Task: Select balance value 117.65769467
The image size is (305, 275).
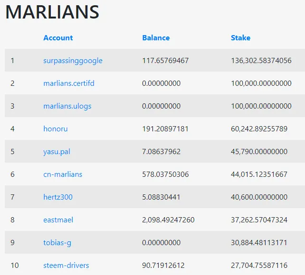Action: point(165,61)
